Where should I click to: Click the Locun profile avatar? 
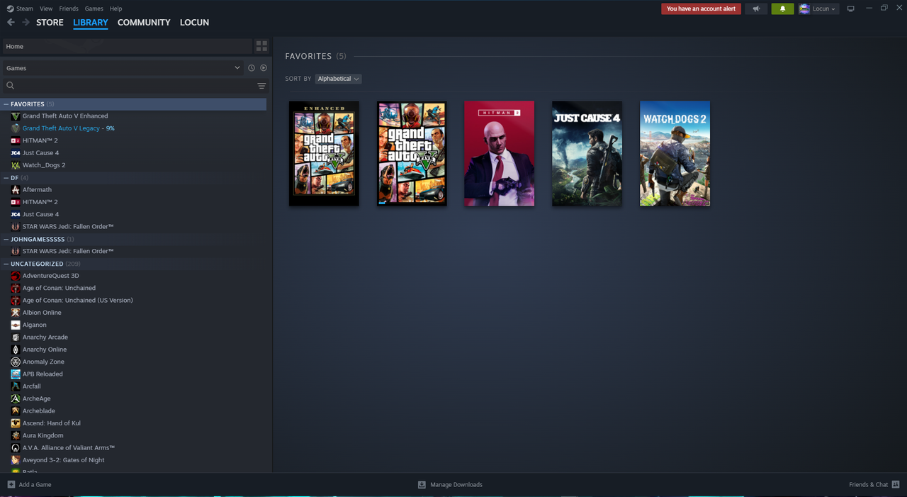click(804, 9)
